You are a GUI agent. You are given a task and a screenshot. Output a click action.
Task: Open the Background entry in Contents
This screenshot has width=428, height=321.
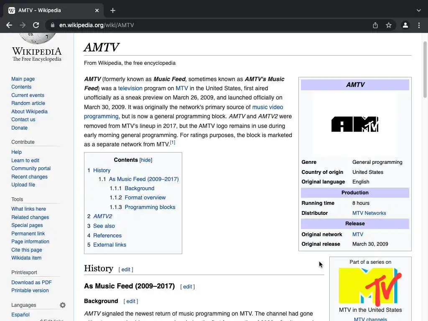pyautogui.click(x=140, y=189)
